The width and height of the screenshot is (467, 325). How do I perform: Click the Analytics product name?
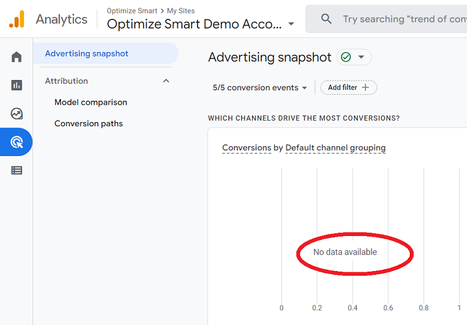point(62,19)
